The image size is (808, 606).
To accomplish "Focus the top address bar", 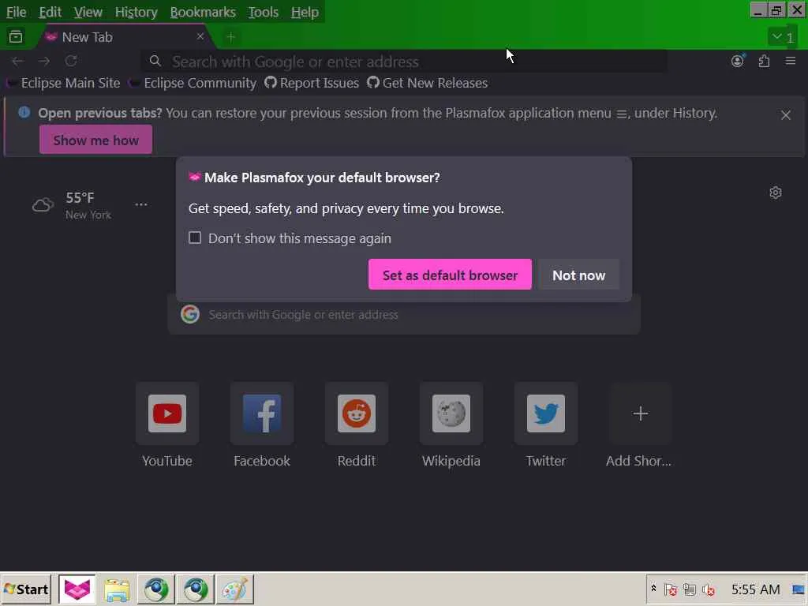I will tap(404, 62).
